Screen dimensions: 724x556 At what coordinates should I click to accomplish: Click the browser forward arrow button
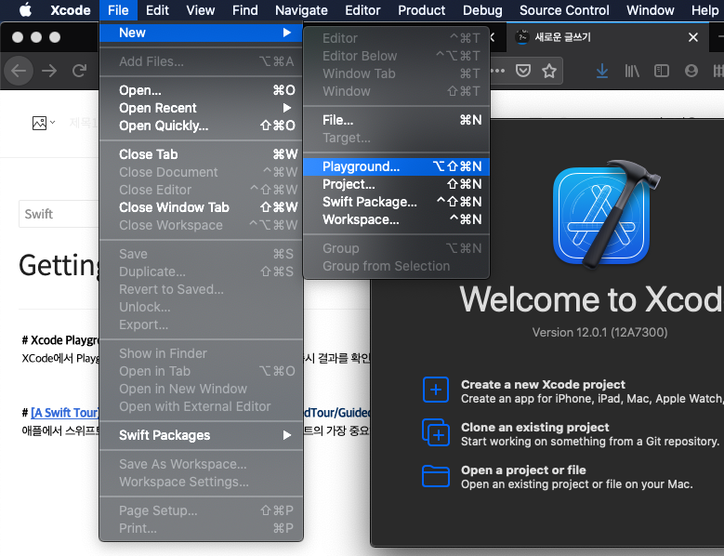pyautogui.click(x=49, y=71)
